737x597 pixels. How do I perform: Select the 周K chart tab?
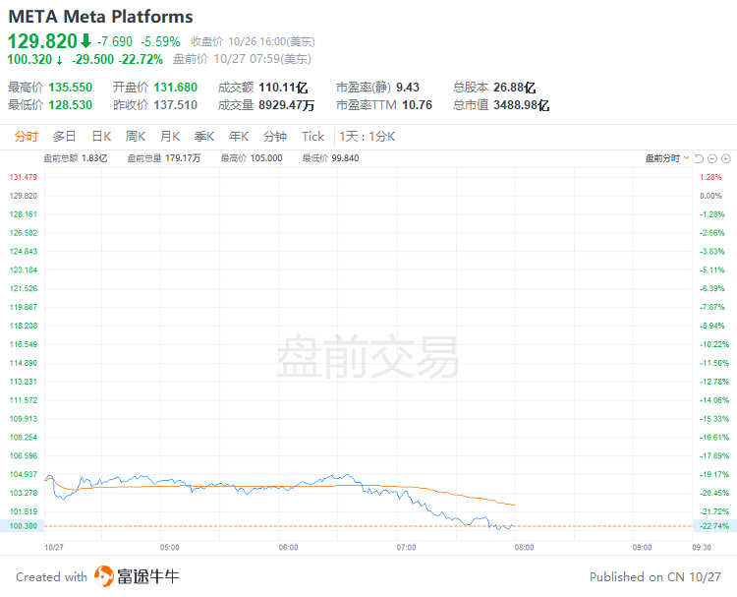[136, 137]
